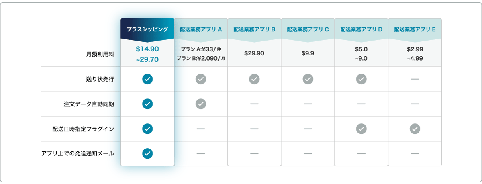Click App B's gray checkmark for 送り状発行
Viewport: 482px width, 184px height.
point(254,79)
